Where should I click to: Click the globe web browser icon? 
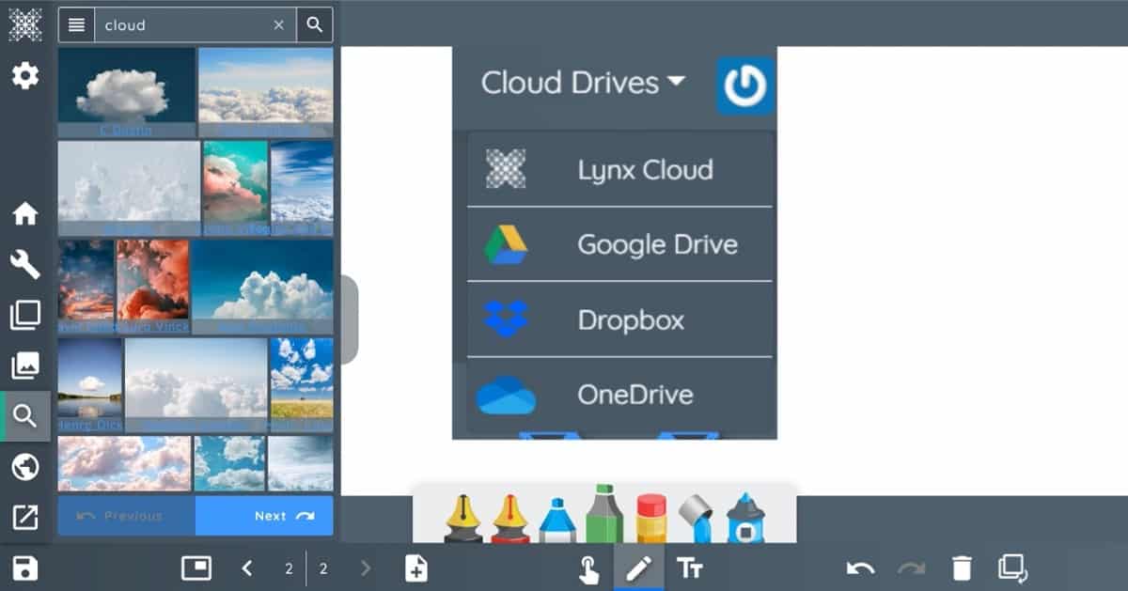(x=25, y=467)
